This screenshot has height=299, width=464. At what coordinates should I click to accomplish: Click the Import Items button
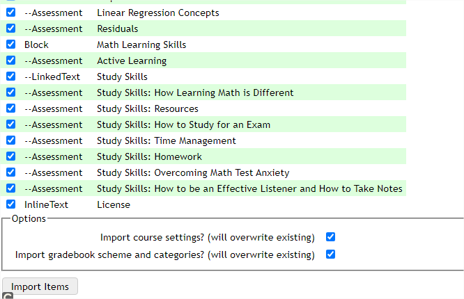[x=40, y=286]
